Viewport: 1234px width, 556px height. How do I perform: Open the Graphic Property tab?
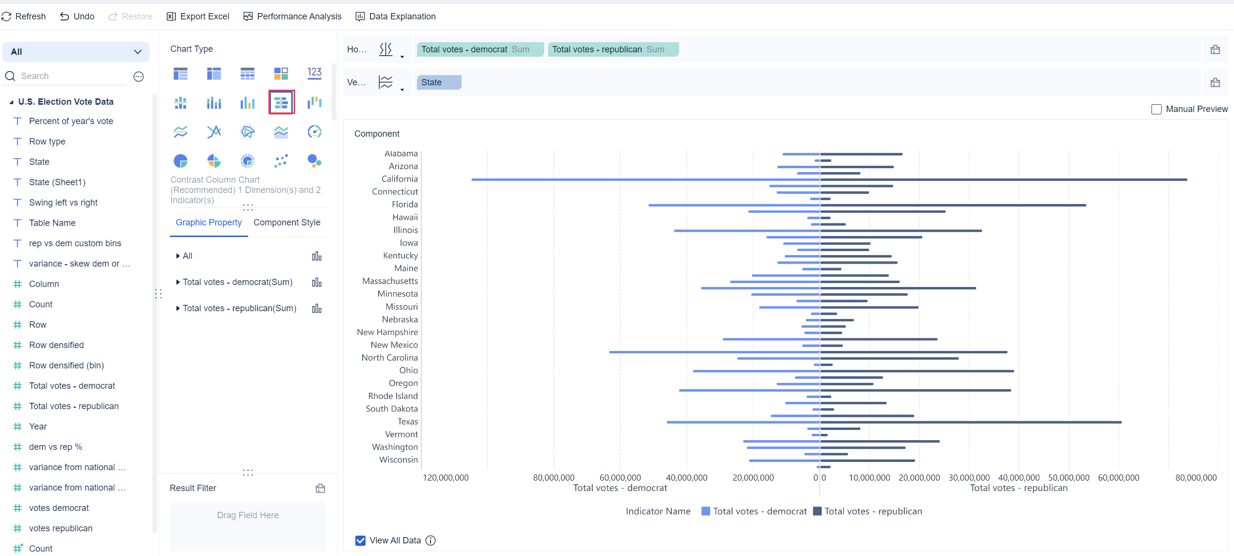coord(209,222)
